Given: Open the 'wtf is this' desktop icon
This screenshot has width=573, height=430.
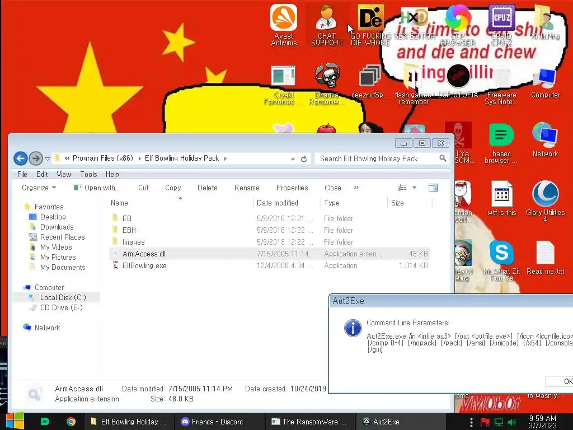Looking at the screenshot, I should [501, 199].
